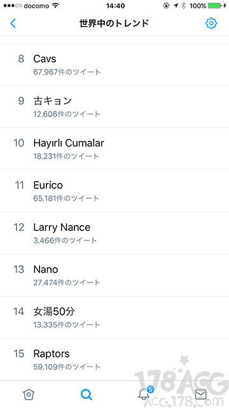Open the Messages envelope icon
The image size is (229, 408).
[x=200, y=395]
